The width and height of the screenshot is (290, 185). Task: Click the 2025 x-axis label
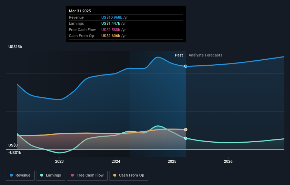click(172, 161)
